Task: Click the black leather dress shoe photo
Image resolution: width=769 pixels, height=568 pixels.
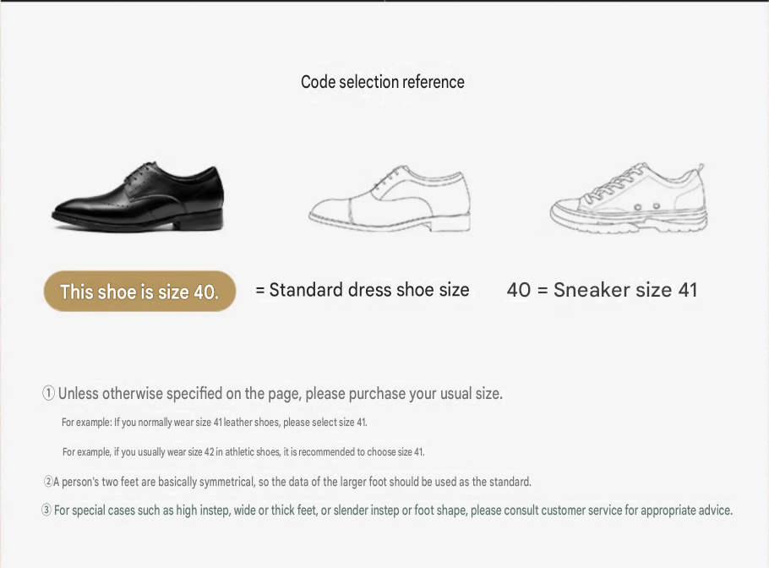Action: coord(138,196)
